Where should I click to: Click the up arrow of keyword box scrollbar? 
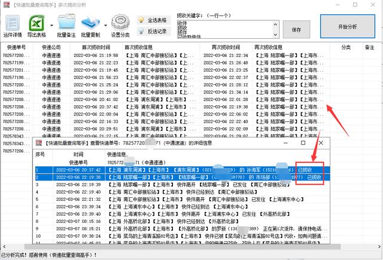pyautogui.click(x=275, y=24)
